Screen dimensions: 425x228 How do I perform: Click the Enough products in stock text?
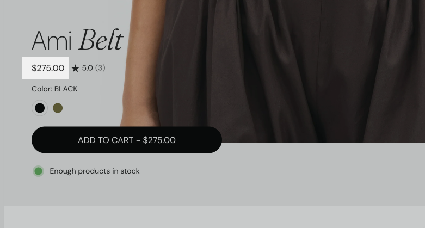pos(95,171)
